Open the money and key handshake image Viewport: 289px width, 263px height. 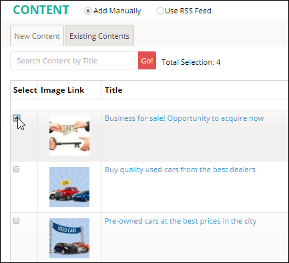(x=69, y=136)
